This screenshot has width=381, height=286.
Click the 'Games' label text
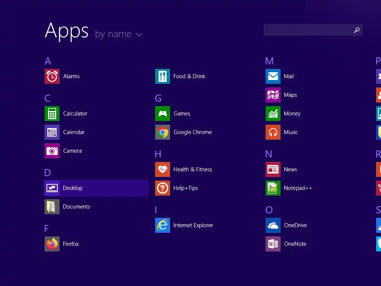pos(182,114)
